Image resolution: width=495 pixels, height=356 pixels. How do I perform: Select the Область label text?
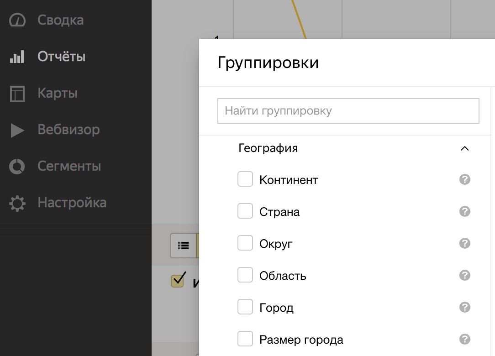pos(283,276)
